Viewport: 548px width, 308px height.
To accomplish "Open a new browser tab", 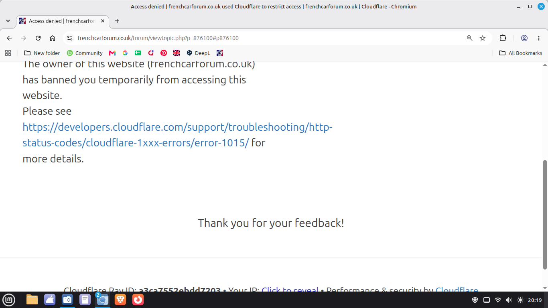I will [117, 21].
